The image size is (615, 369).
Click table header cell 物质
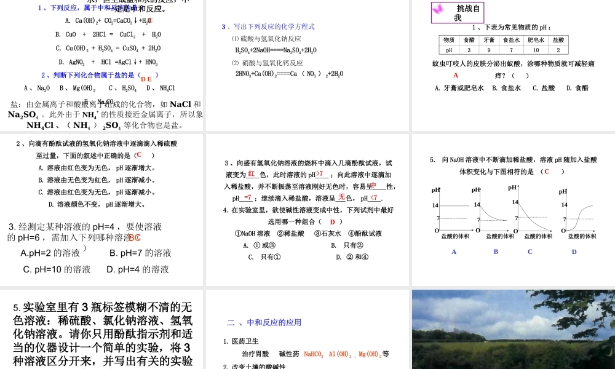(x=449, y=40)
